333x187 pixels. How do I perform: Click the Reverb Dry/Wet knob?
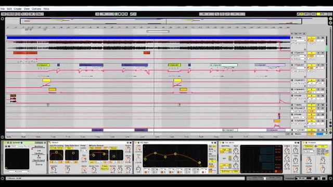[128, 169]
